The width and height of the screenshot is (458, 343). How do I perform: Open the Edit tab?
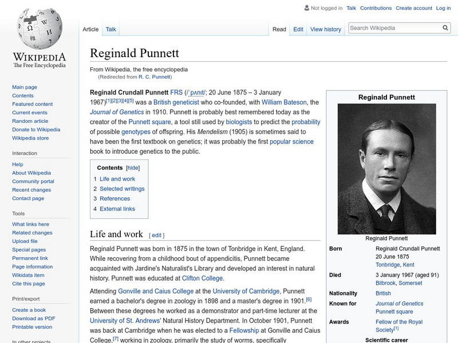point(298,29)
